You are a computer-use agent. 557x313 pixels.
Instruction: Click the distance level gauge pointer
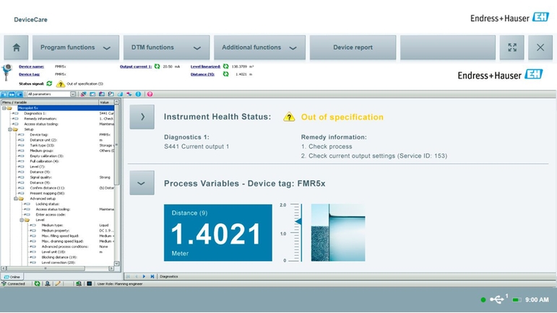(298, 221)
